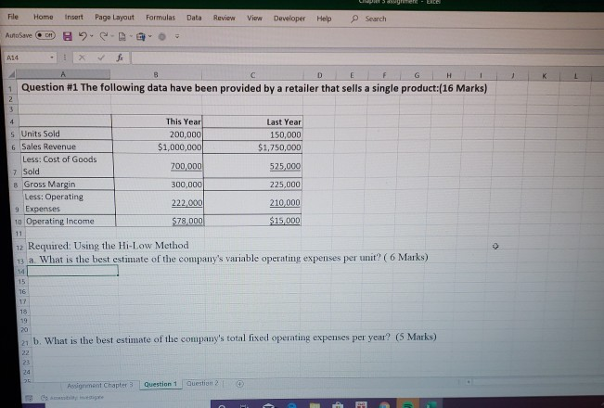Click the 210,000 operating expenses cell
Screen dimensions: 604x408
click(252, 202)
